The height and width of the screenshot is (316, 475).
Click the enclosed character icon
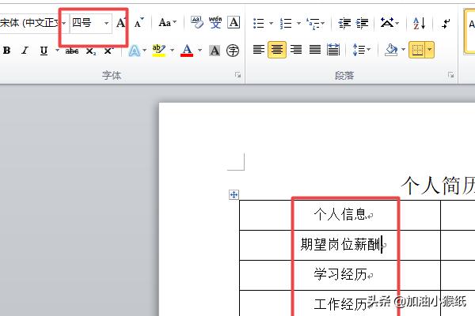click(233, 51)
